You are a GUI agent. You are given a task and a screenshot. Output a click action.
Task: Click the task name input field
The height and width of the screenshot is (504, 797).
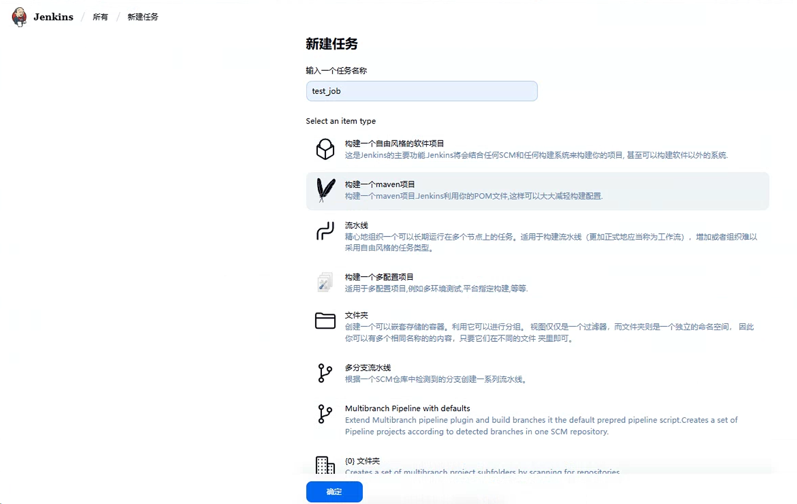point(421,91)
